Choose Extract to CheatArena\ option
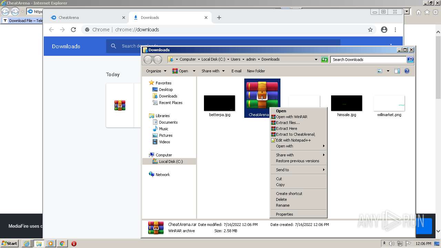This screenshot has width=441, height=248. 298,134
